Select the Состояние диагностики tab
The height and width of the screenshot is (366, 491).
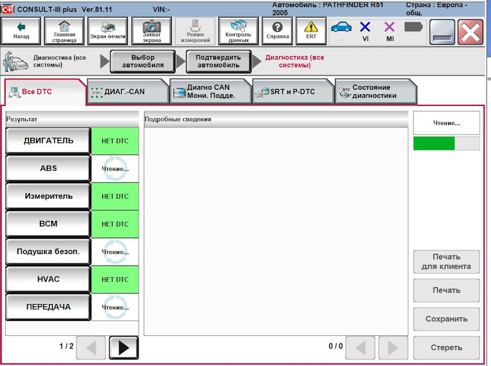pyautogui.click(x=375, y=91)
